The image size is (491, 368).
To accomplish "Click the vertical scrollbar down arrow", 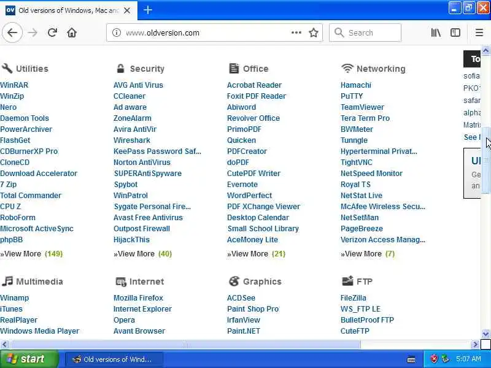I will tap(485, 334).
